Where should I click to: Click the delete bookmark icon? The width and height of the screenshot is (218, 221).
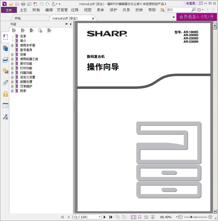14,31
